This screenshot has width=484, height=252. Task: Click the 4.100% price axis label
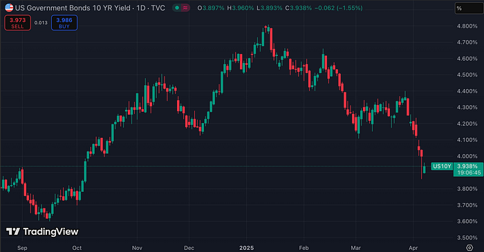467,140
